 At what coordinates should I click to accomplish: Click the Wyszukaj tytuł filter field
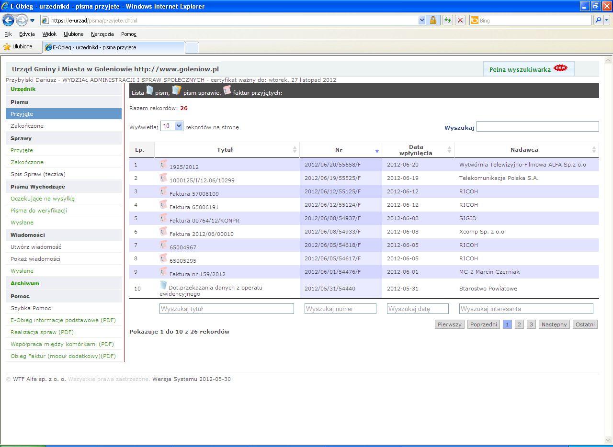tap(227, 309)
